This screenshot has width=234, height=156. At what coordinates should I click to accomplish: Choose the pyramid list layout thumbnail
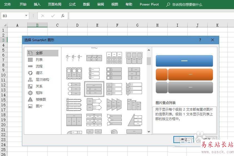pos(134,120)
